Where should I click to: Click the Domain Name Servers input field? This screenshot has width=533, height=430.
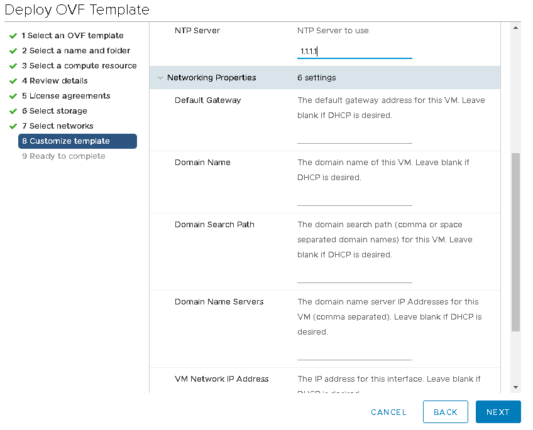coord(354,354)
